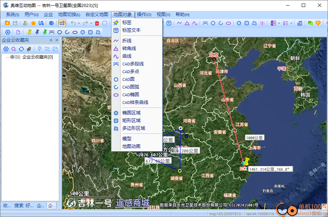Click the favorites panel settings gear
328x217 pixels.
pos(6,49)
